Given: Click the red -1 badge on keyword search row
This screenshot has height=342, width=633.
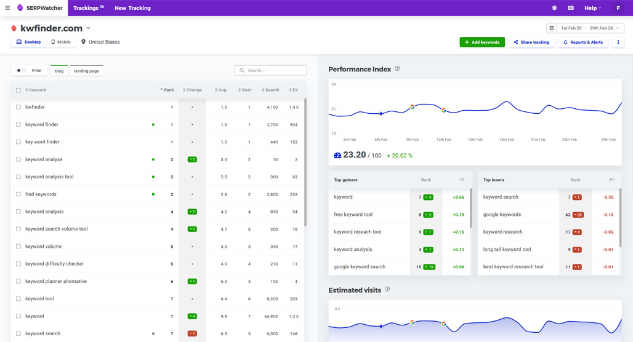Looking at the screenshot, I should click(192, 333).
